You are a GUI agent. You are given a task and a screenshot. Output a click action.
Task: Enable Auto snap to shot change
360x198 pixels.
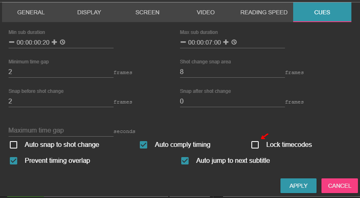coord(14,145)
